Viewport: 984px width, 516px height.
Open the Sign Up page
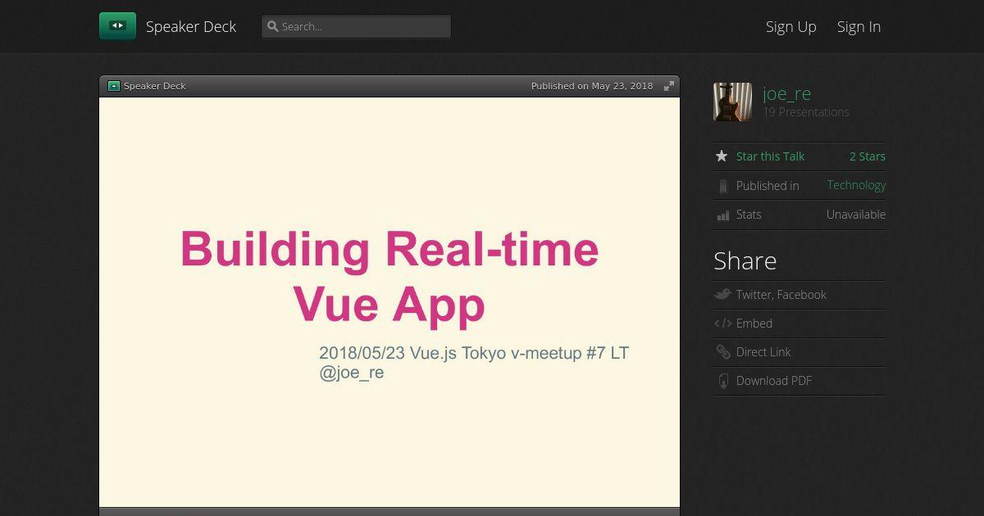tap(791, 26)
